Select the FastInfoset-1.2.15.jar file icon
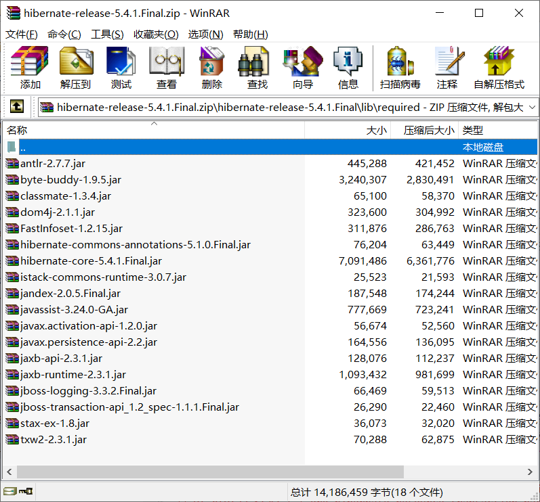 pos(12,228)
